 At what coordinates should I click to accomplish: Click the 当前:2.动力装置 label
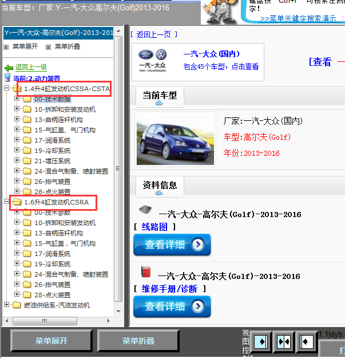(x=37, y=78)
